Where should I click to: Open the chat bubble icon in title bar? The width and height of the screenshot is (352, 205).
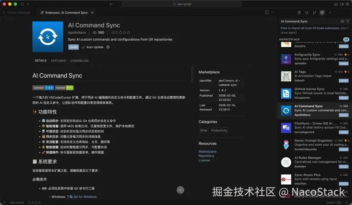point(22,4)
